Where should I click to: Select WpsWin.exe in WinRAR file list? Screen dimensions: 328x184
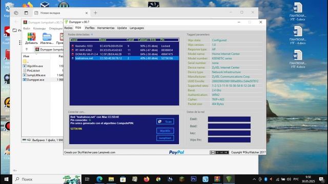coord(35,66)
